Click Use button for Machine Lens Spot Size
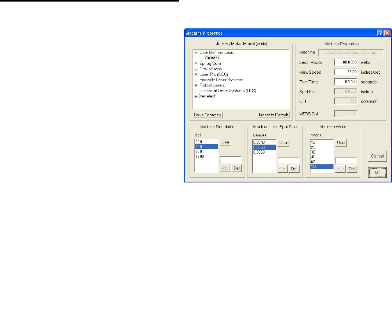Screen dimensions: 392x329 point(283,143)
